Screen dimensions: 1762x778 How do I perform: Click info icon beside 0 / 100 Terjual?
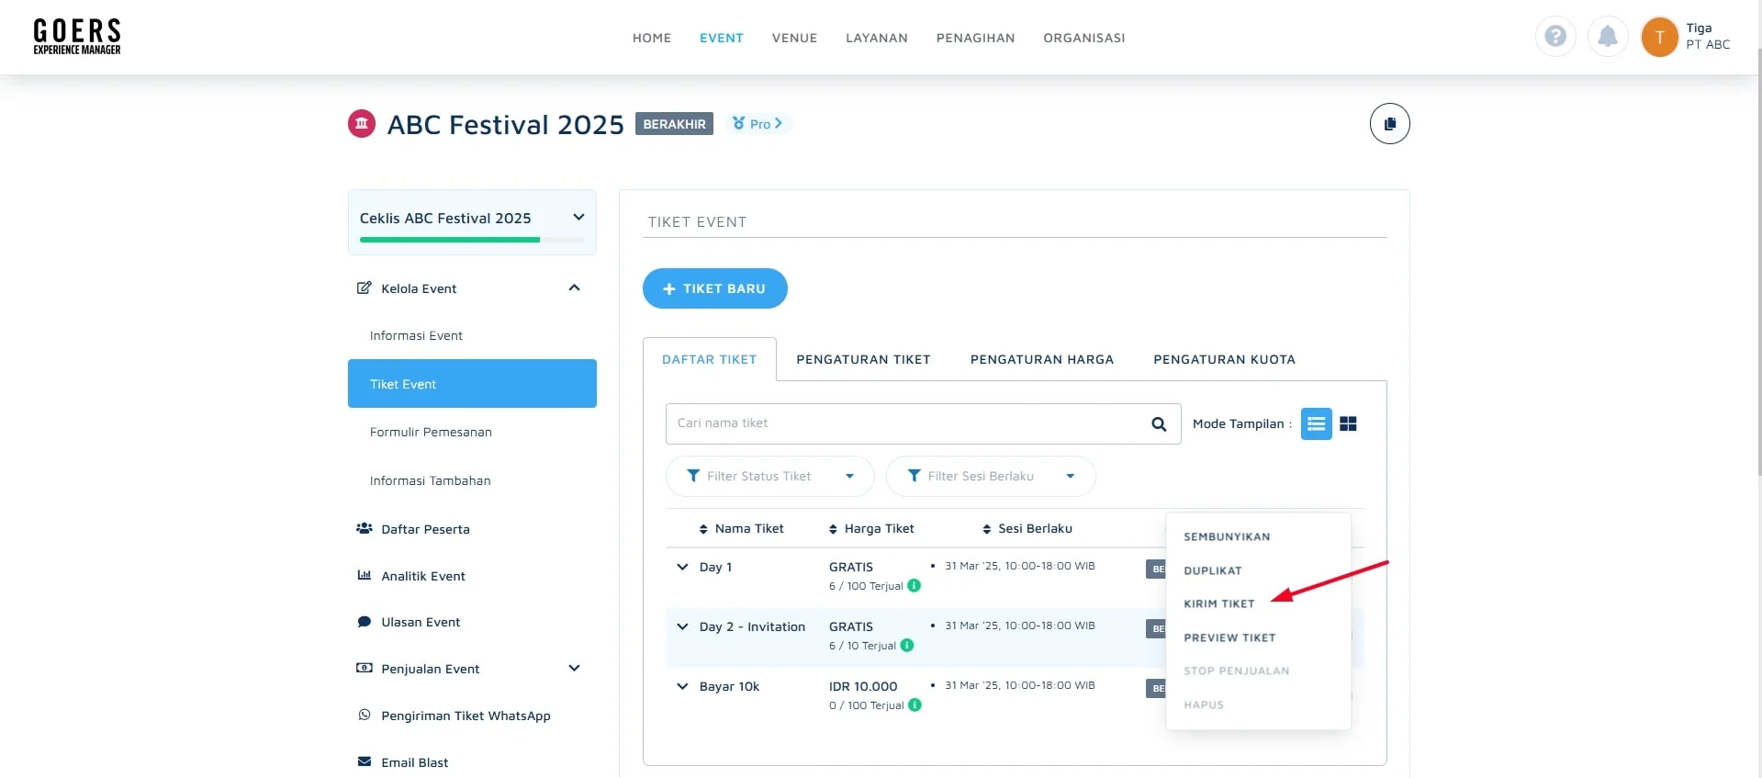(915, 705)
